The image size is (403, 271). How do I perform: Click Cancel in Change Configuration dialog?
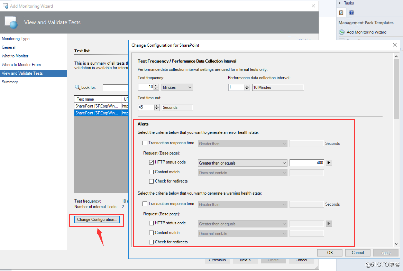pyautogui.click(x=357, y=252)
